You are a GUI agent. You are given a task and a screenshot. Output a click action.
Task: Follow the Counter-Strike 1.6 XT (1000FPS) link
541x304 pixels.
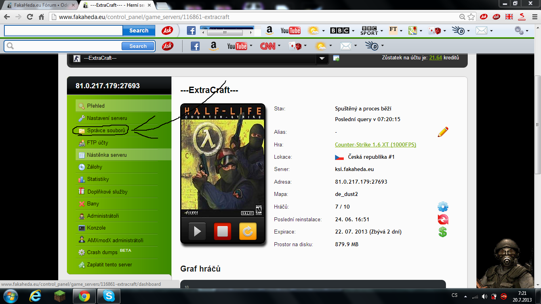click(x=375, y=144)
